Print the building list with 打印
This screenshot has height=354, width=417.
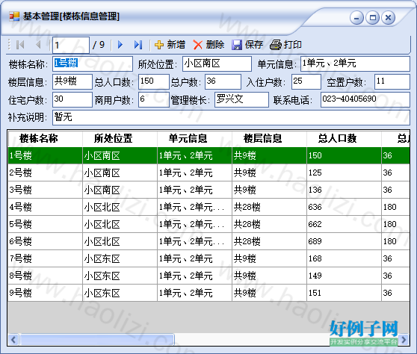point(285,45)
